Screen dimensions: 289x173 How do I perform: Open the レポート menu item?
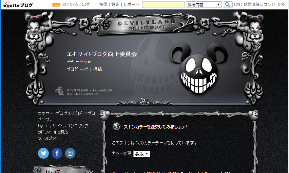[x=131, y=5]
